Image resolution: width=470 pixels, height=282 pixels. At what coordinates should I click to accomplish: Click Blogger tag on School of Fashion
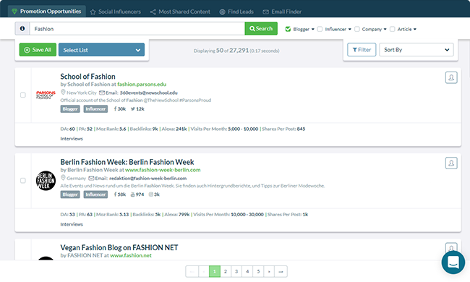(70, 108)
